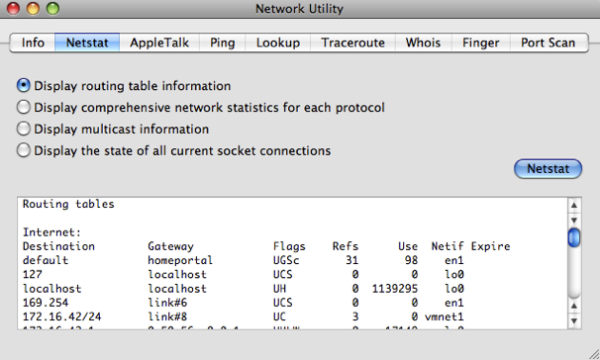Open the AppleTalk tab

coord(159,43)
